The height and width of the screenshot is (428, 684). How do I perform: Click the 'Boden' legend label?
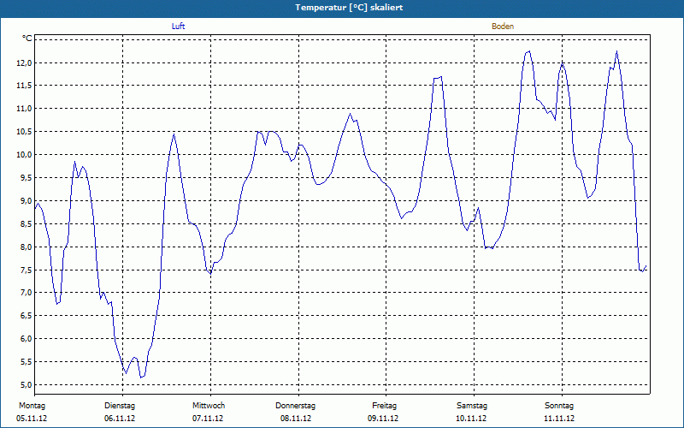coord(503,27)
